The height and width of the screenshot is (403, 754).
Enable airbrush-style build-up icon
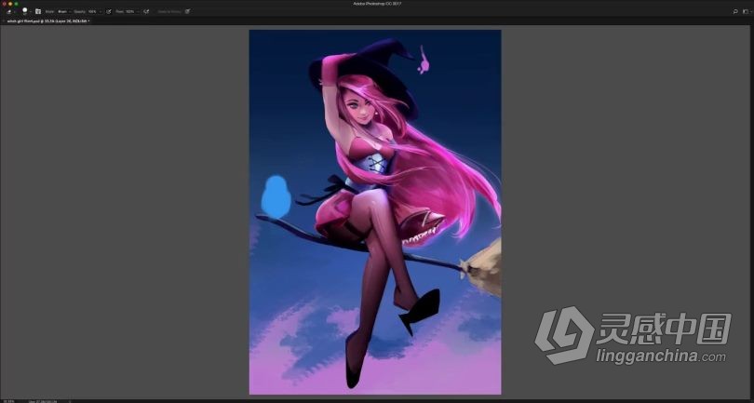146,11
